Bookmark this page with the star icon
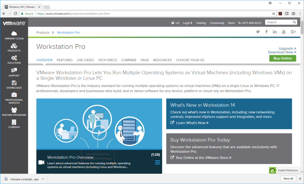Screen dimensions: 304x184 coord(273,14)
